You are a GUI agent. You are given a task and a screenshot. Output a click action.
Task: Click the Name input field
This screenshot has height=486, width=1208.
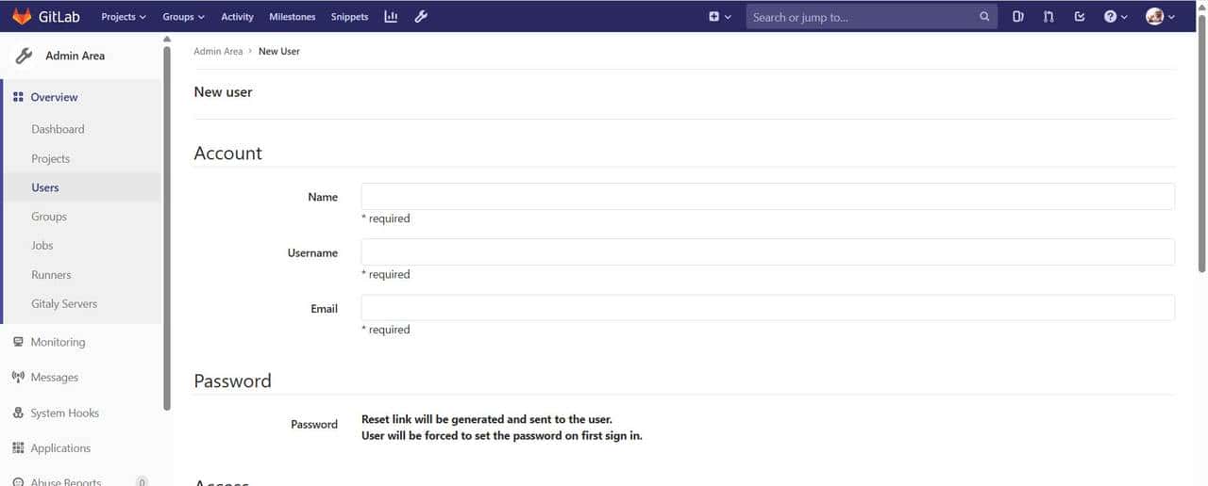tap(768, 196)
